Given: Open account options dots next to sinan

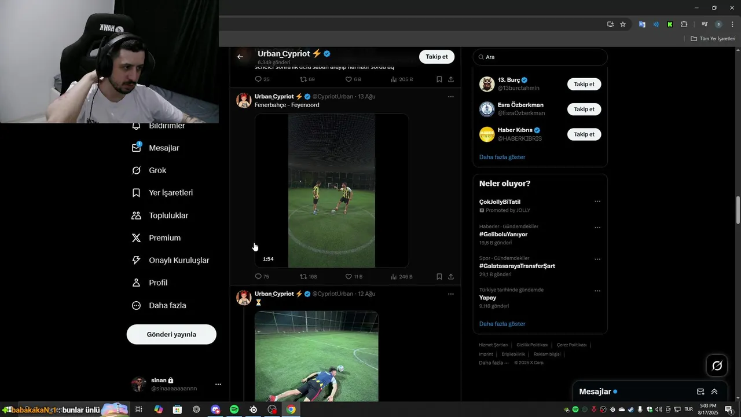Looking at the screenshot, I should click(218, 384).
